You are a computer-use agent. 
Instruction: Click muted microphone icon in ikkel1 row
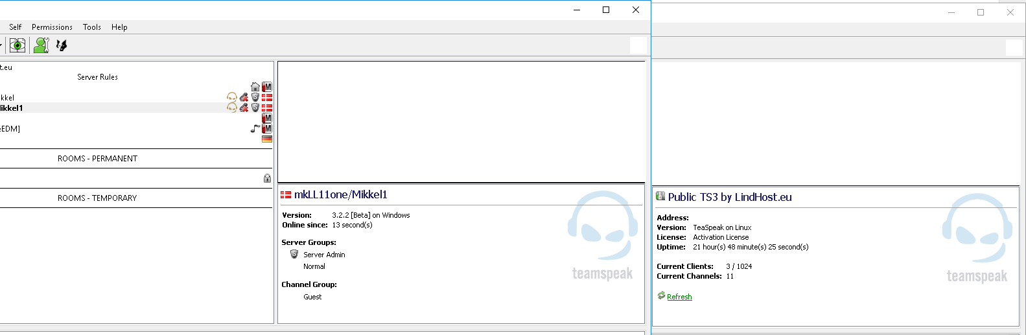pyautogui.click(x=244, y=108)
